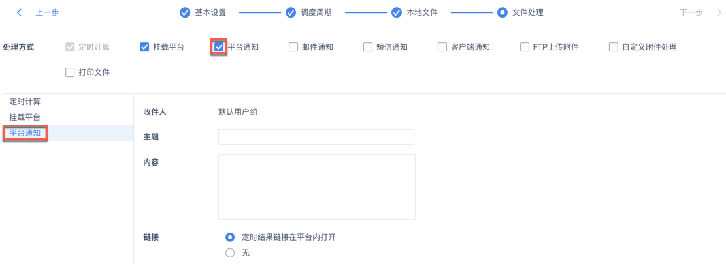The image size is (726, 264).
Task: Click the back arrow chevron icon
Action: 20,12
